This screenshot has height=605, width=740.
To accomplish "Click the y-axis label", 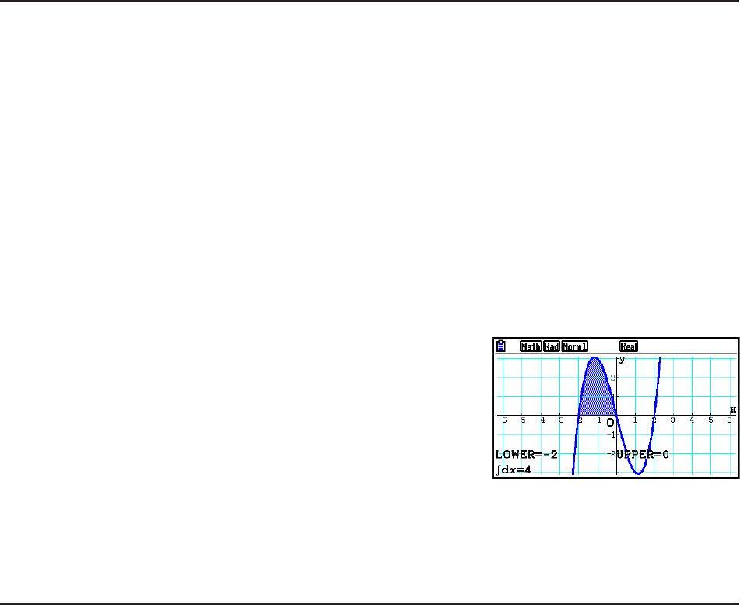I will point(622,360).
